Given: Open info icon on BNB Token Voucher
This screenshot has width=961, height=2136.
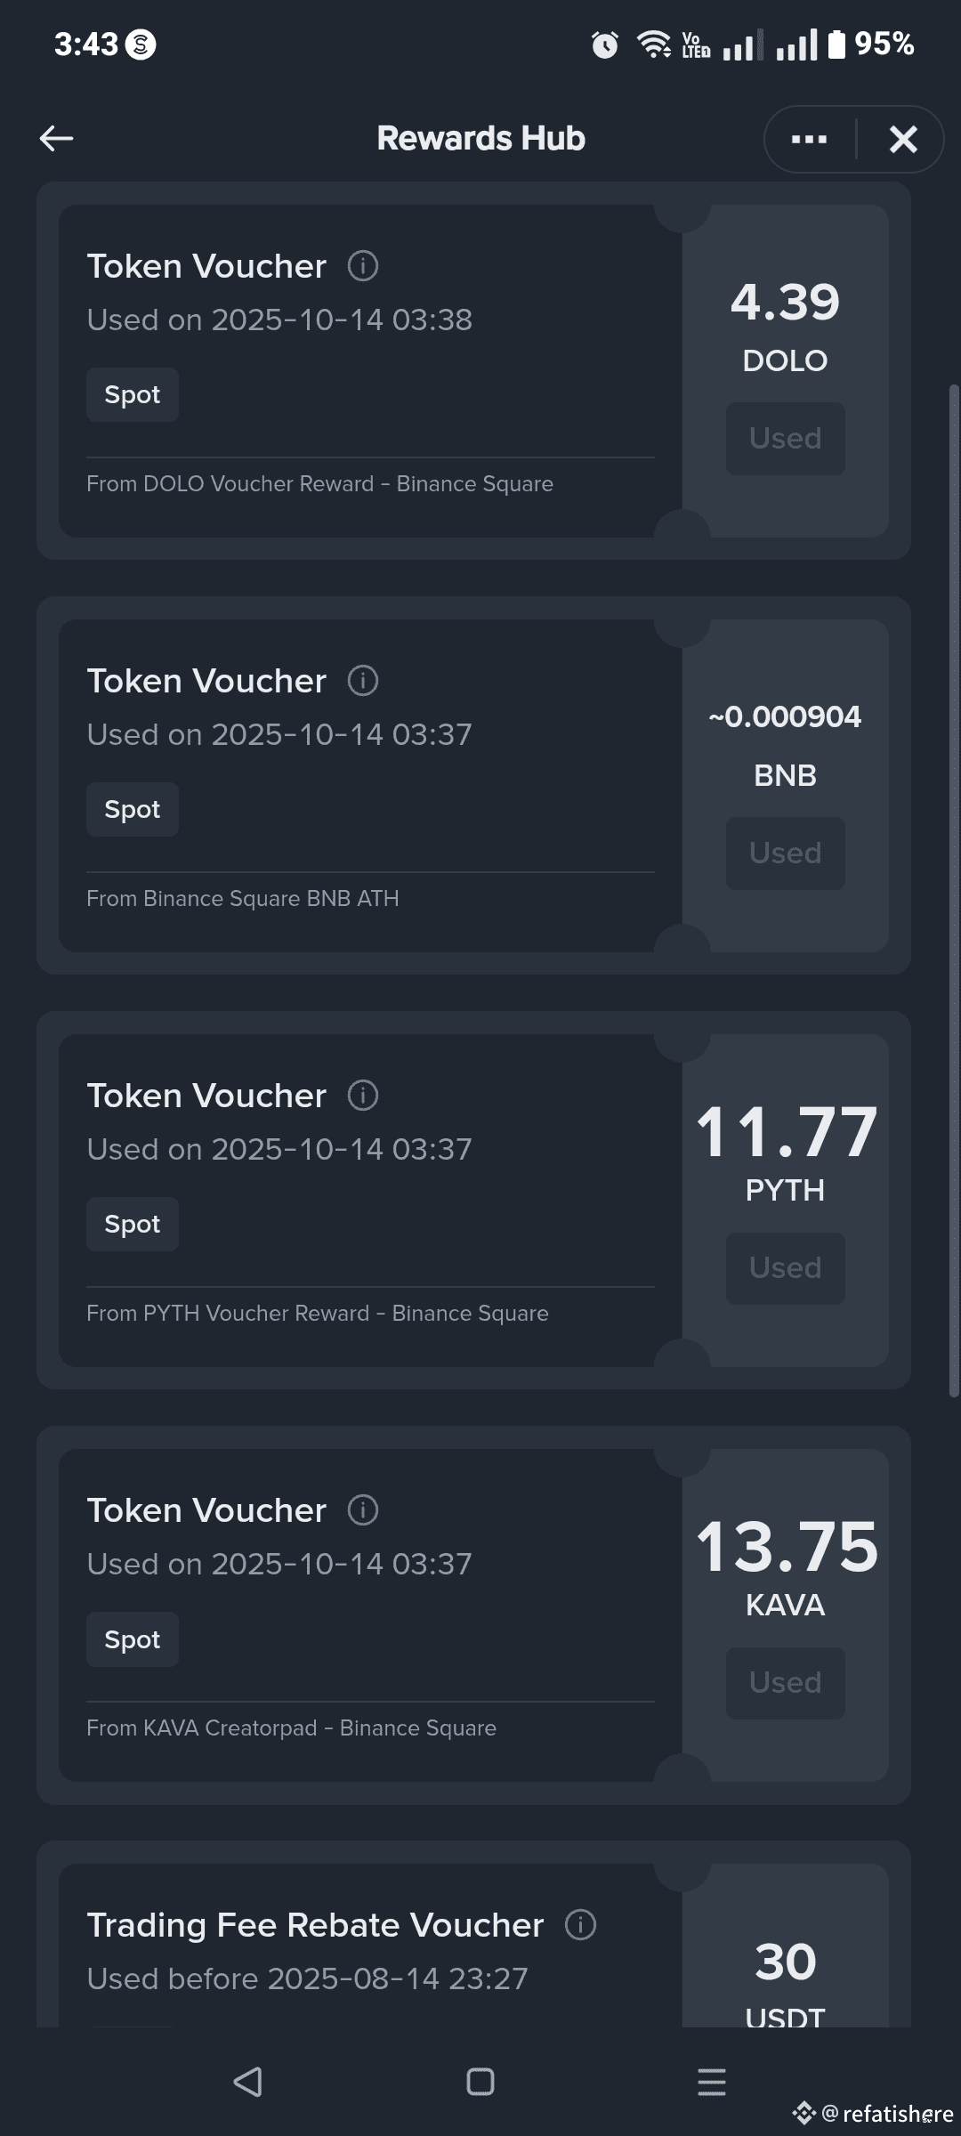Looking at the screenshot, I should (x=363, y=681).
